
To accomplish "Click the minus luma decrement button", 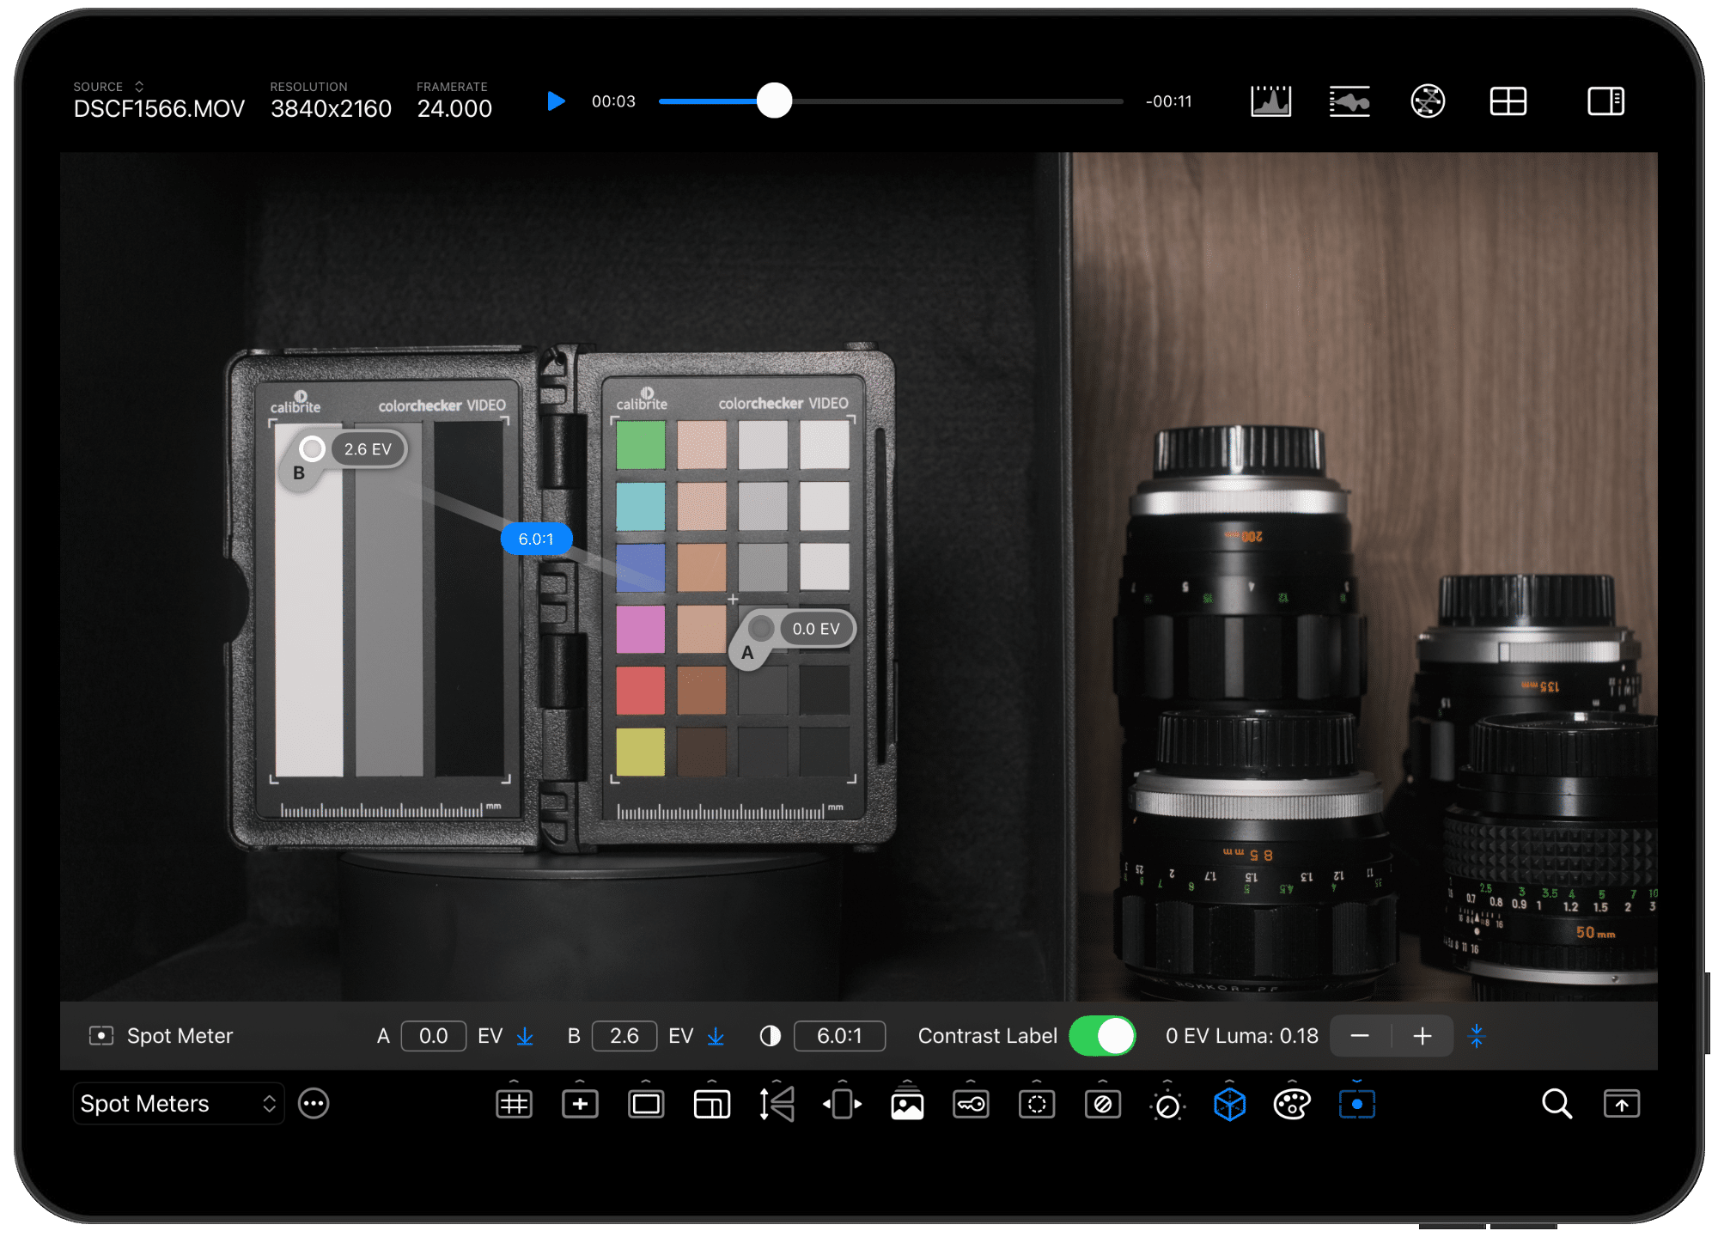I will click(1360, 1036).
